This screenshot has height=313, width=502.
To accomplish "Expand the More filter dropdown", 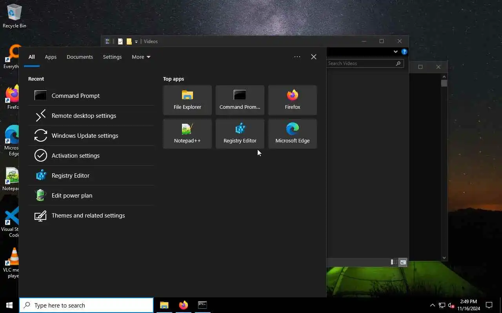I will point(141,57).
